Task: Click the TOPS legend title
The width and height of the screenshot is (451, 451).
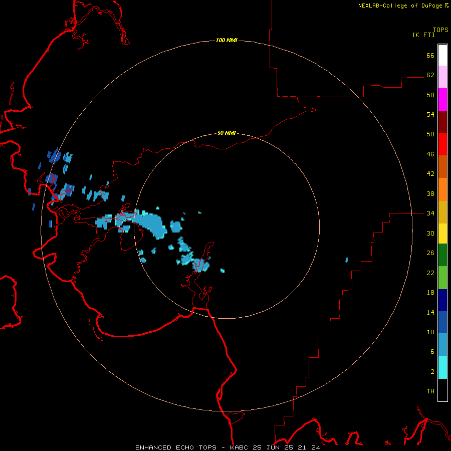Action: tap(440, 30)
